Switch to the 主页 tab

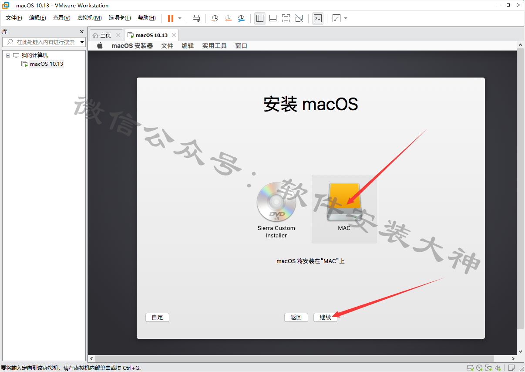(x=106, y=35)
